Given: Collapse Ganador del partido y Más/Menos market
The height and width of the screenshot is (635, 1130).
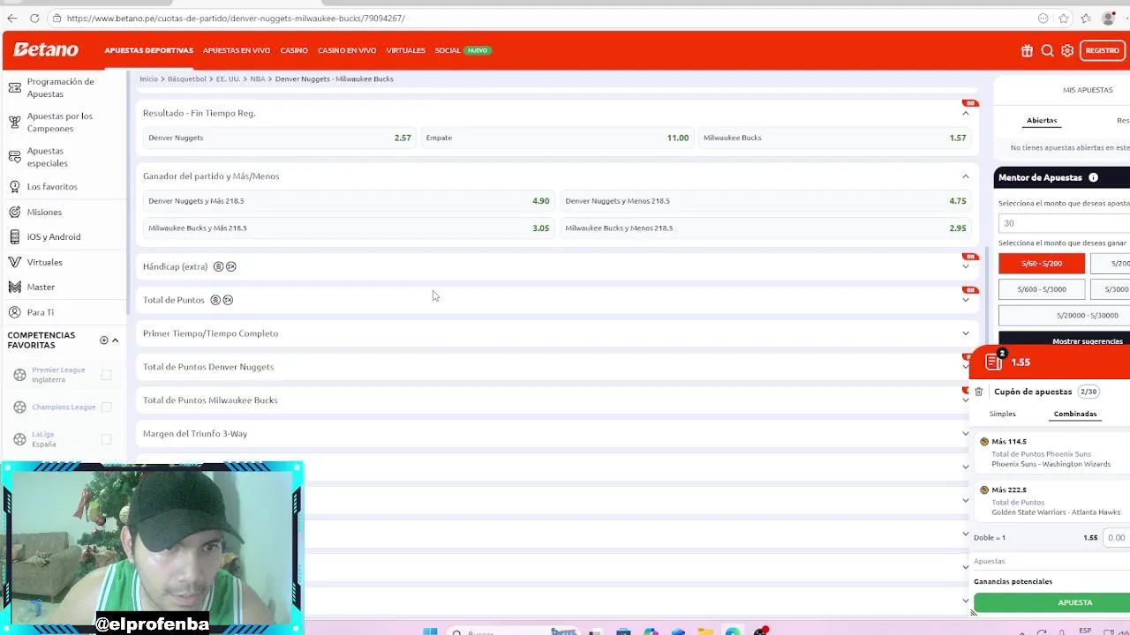Looking at the screenshot, I should (965, 176).
